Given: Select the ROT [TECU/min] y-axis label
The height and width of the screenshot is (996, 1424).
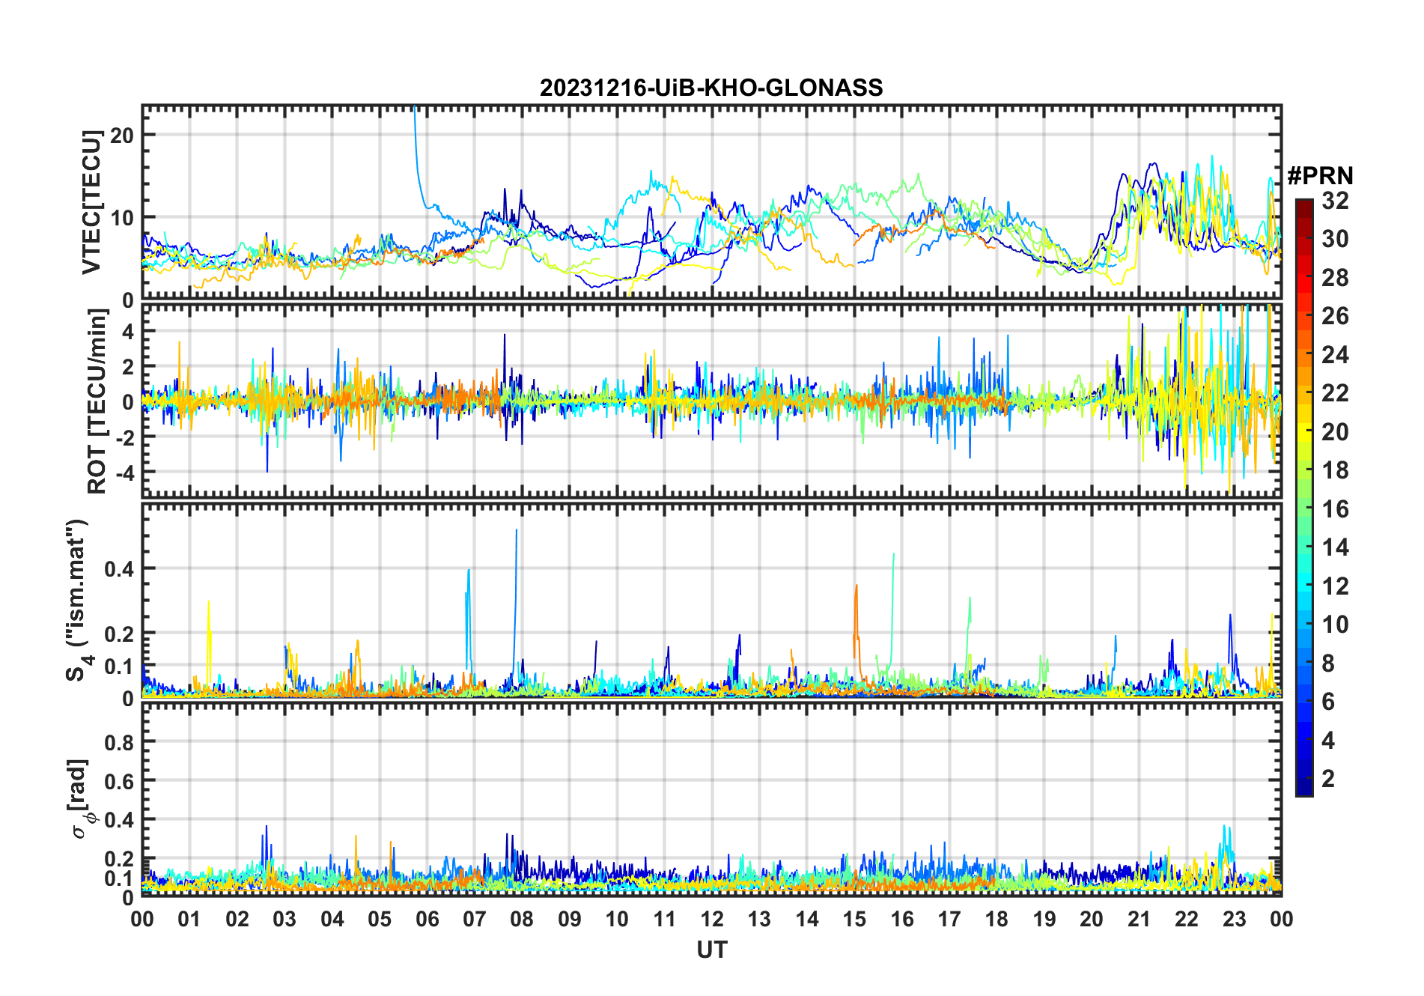Looking at the screenshot, I should pyautogui.click(x=97, y=401).
